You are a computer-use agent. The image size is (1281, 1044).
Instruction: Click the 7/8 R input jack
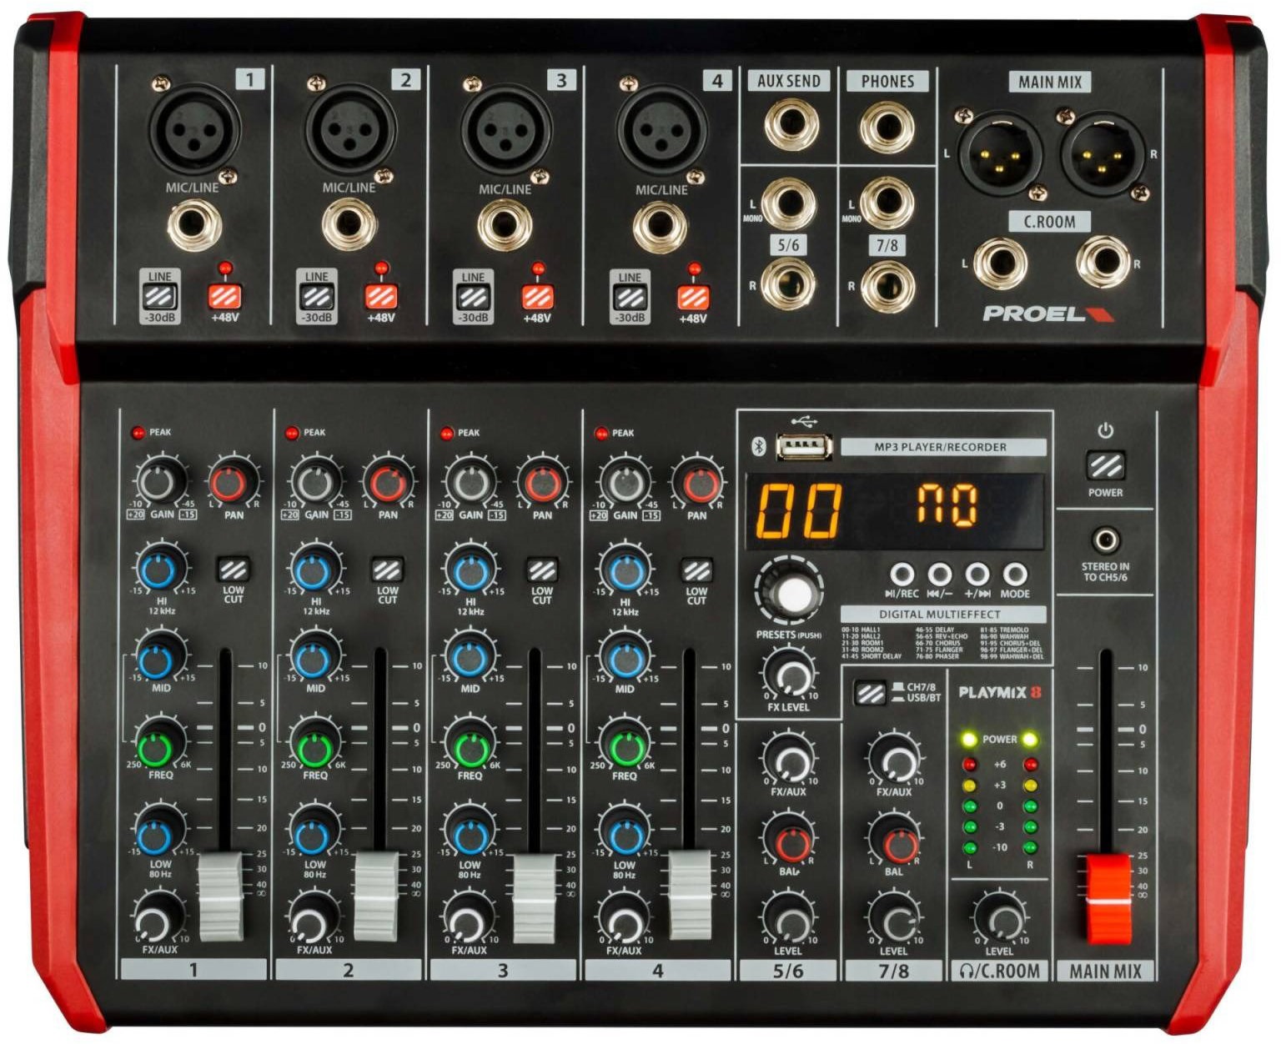(887, 286)
